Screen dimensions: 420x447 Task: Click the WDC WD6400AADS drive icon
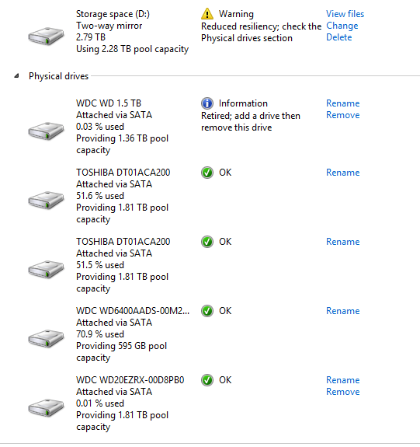coord(46,338)
